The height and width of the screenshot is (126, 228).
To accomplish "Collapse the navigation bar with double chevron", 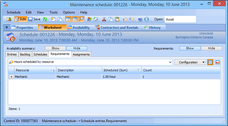I will (x=7, y=27).
